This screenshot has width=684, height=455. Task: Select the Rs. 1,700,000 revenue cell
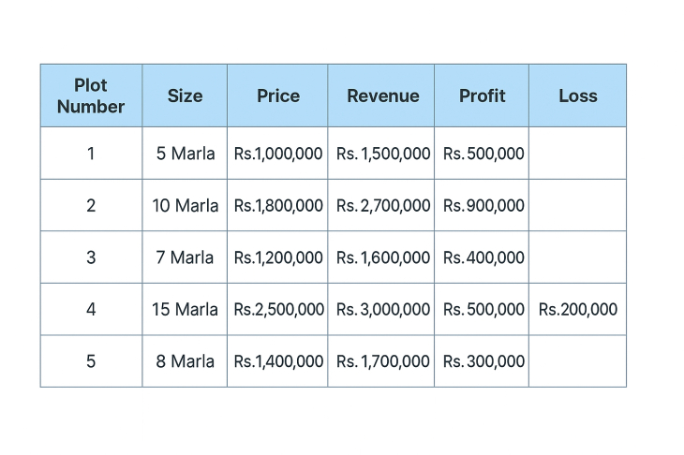[383, 361]
